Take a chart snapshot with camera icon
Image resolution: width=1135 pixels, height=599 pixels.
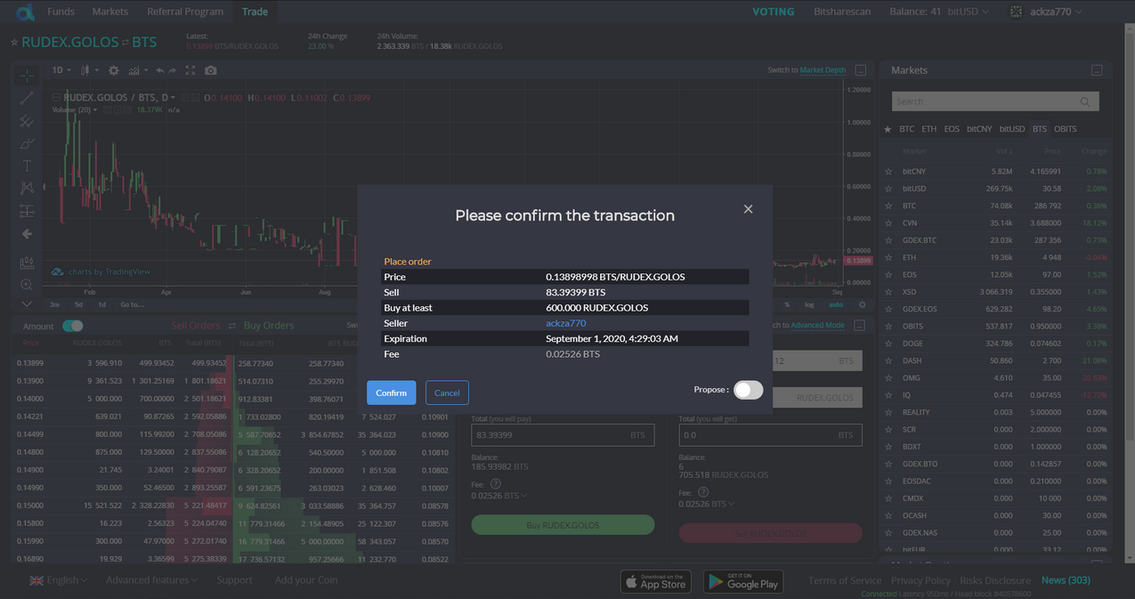pos(211,70)
